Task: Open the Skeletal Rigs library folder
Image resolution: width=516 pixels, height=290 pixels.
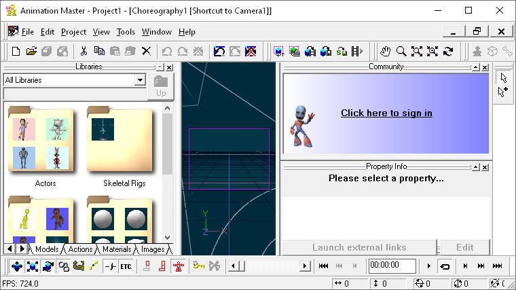Action: pos(120,140)
